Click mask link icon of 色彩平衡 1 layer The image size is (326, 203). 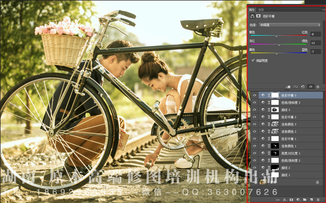(x=269, y=139)
